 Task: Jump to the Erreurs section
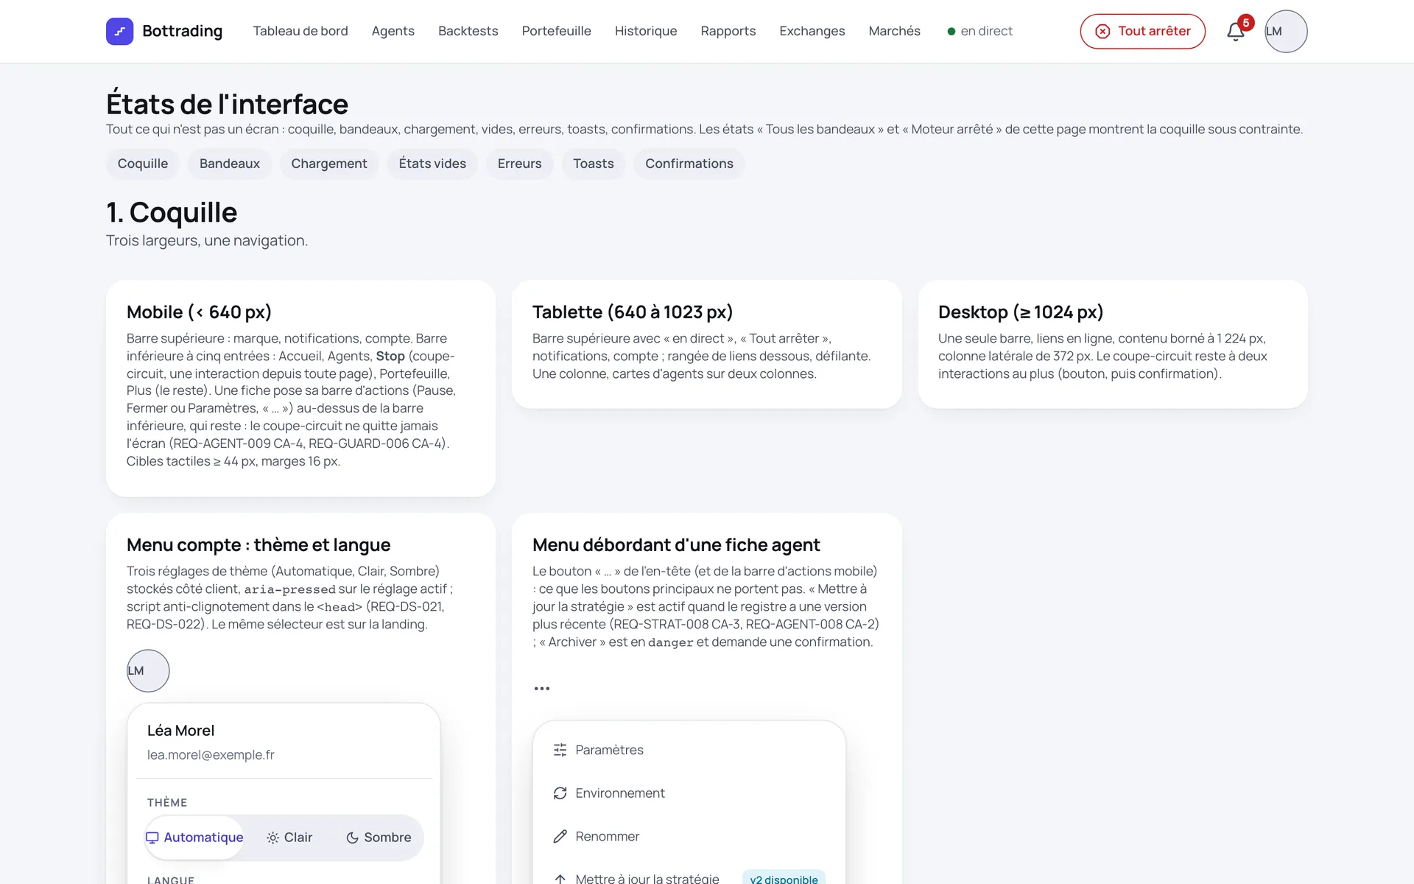[520, 164]
